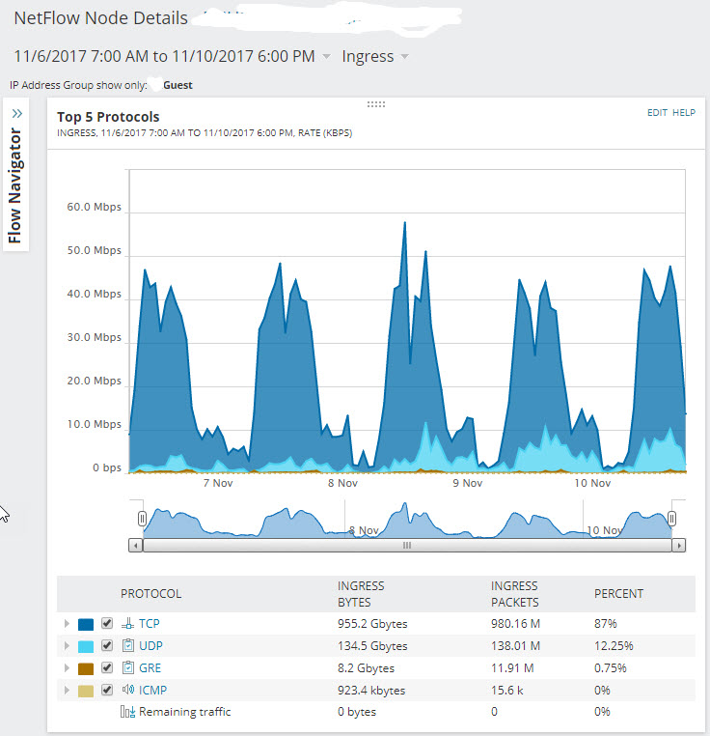
Task: Expand the TCP row triangle
Action: tap(67, 623)
